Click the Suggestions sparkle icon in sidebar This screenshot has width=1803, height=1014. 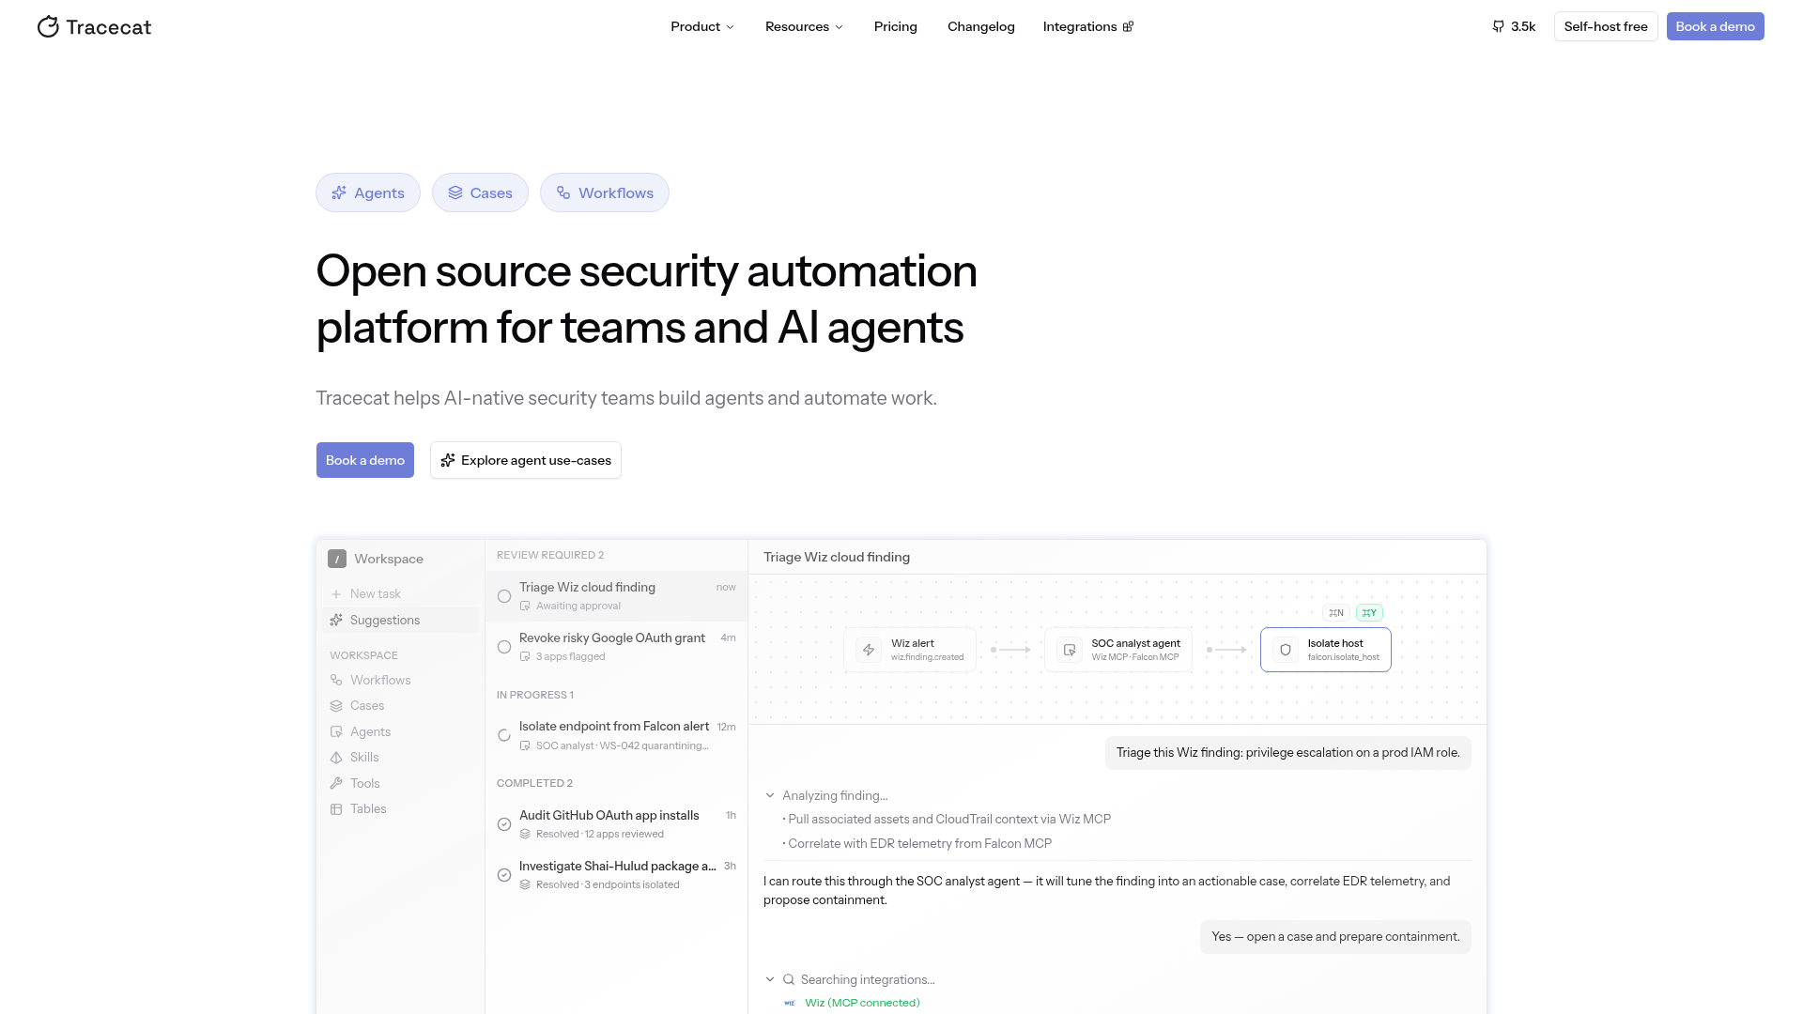pyautogui.click(x=336, y=620)
